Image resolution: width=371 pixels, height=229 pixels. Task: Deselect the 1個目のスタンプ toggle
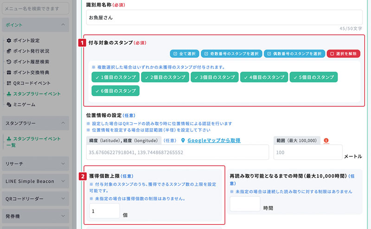[x=114, y=77]
